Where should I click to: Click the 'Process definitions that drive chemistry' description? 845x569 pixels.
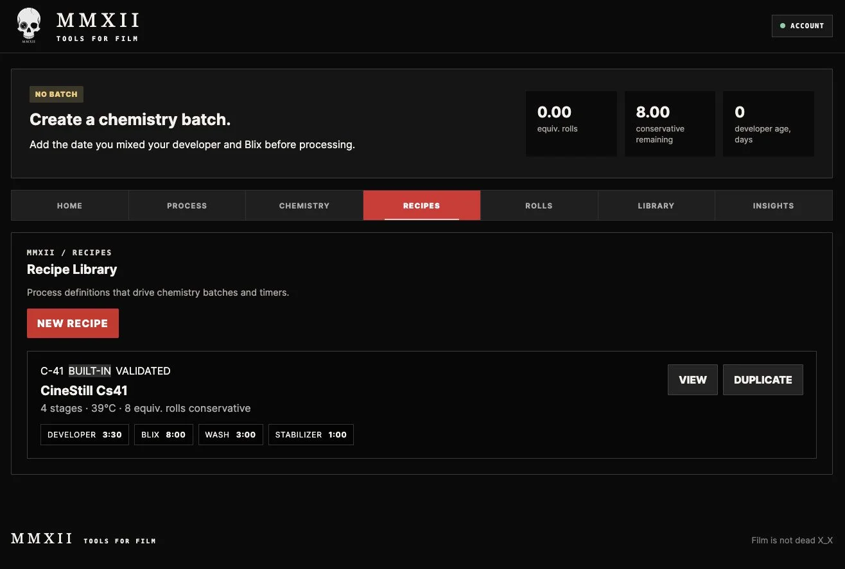[158, 293]
